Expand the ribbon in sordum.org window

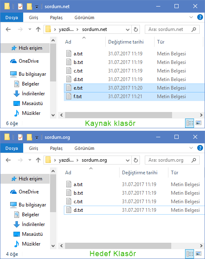click(191, 148)
